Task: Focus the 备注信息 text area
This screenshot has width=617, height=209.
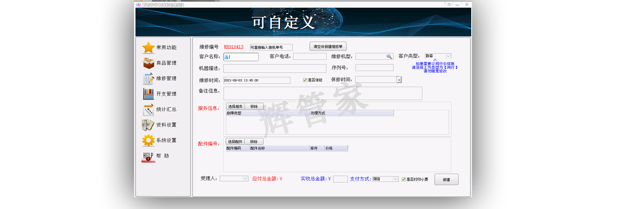Action: pyautogui.click(x=323, y=93)
